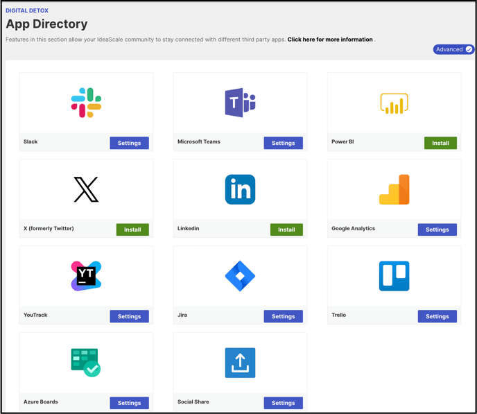
Task: Select the 'YouTrack' app name label
Action: click(35, 315)
